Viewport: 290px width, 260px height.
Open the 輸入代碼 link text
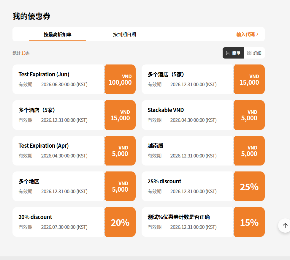pyautogui.click(x=245, y=34)
